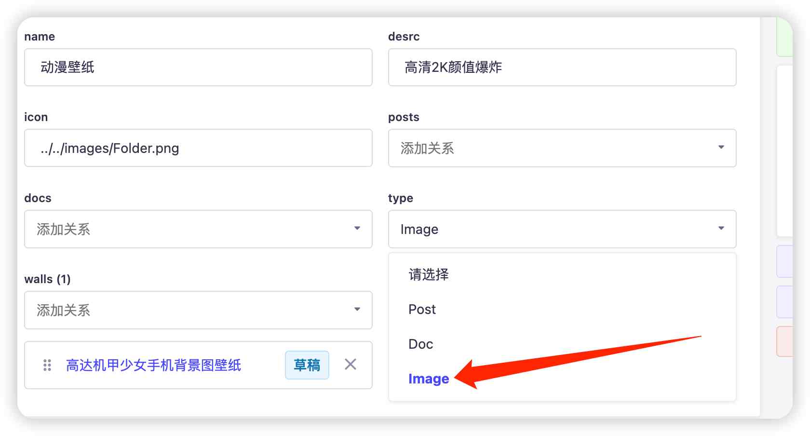
Task: Choose Post from the type options
Action: pos(422,309)
